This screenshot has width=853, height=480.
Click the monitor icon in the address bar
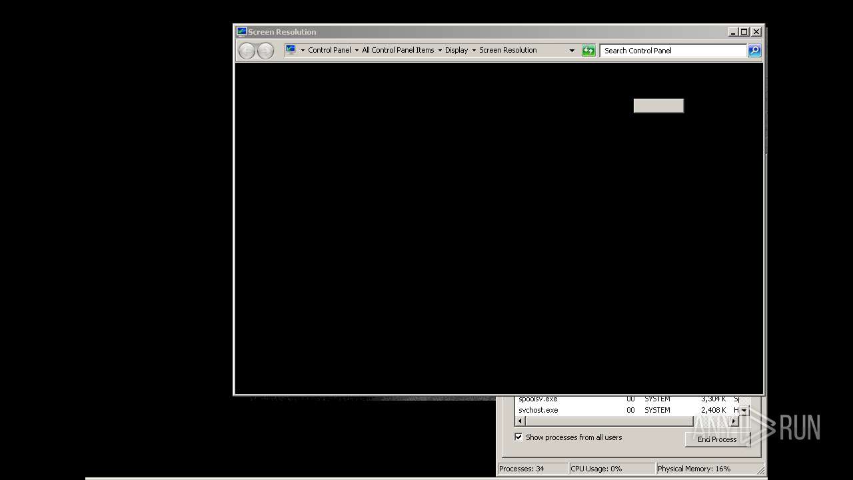[291, 50]
